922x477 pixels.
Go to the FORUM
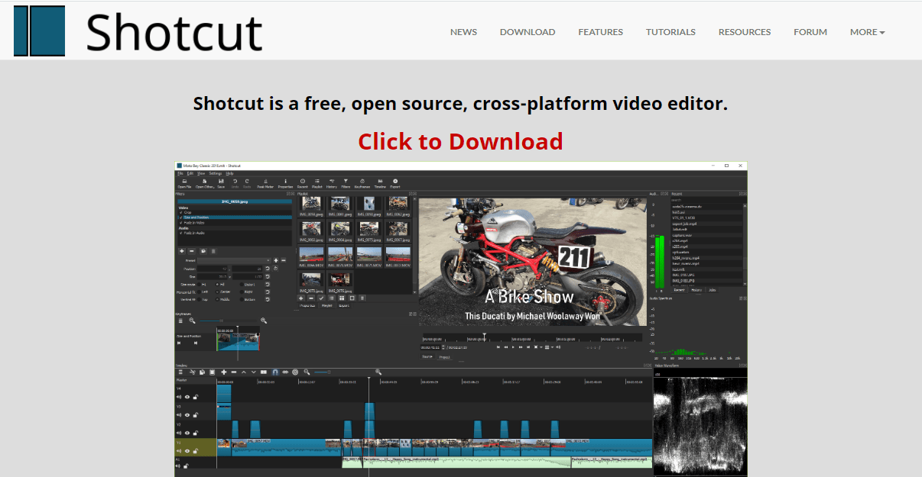tap(810, 32)
